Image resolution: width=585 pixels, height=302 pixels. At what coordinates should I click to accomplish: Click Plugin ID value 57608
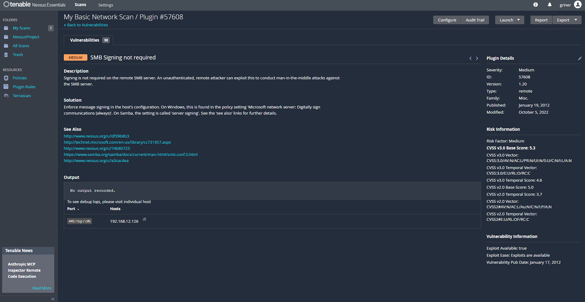point(524,77)
